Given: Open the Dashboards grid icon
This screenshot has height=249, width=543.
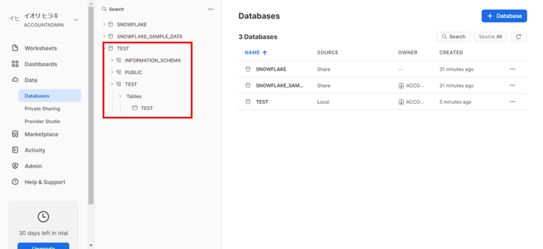Looking at the screenshot, I should point(15,64).
